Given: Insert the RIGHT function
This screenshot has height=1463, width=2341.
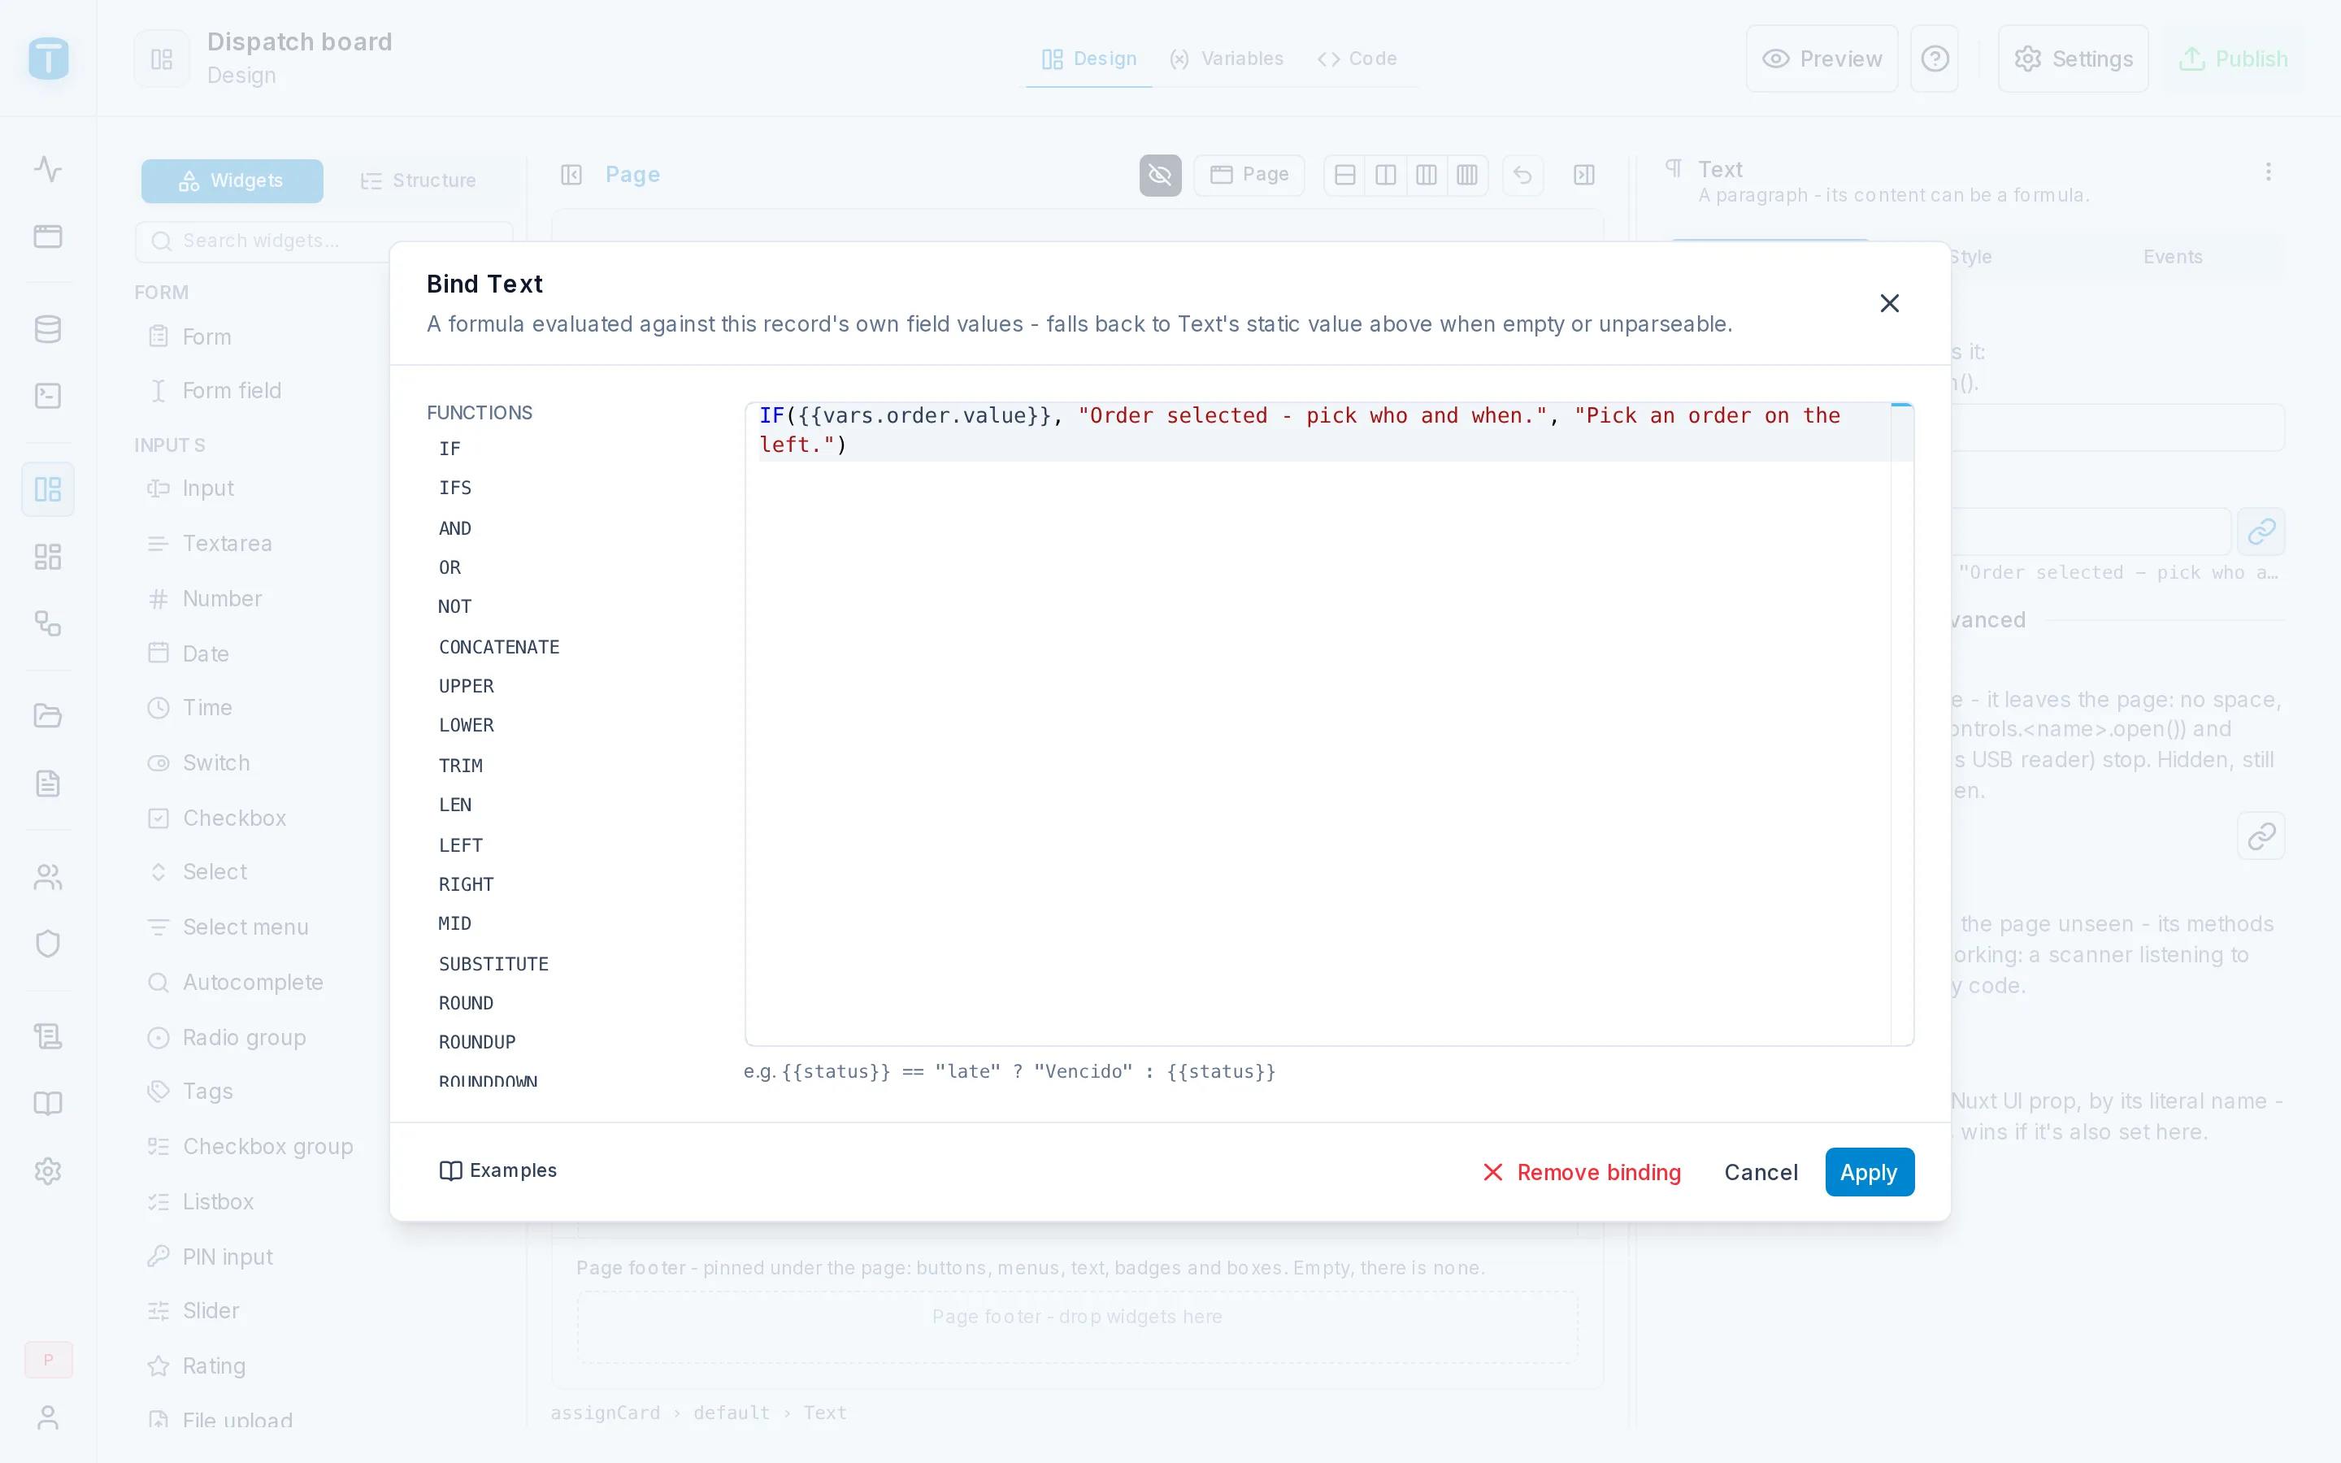Looking at the screenshot, I should point(467,884).
